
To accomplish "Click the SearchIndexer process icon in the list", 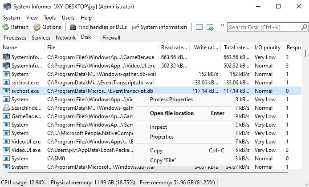I will 6,108.
